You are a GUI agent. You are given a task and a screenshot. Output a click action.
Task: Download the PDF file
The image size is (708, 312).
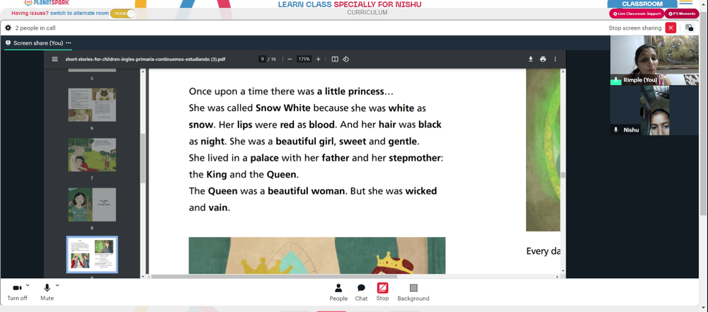click(531, 59)
